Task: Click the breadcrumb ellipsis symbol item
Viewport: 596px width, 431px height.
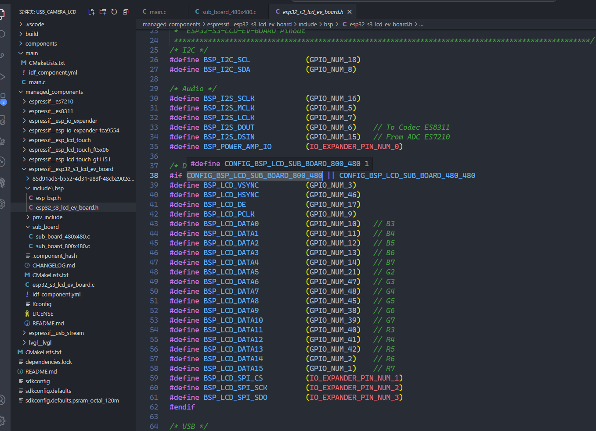Action: point(421,24)
